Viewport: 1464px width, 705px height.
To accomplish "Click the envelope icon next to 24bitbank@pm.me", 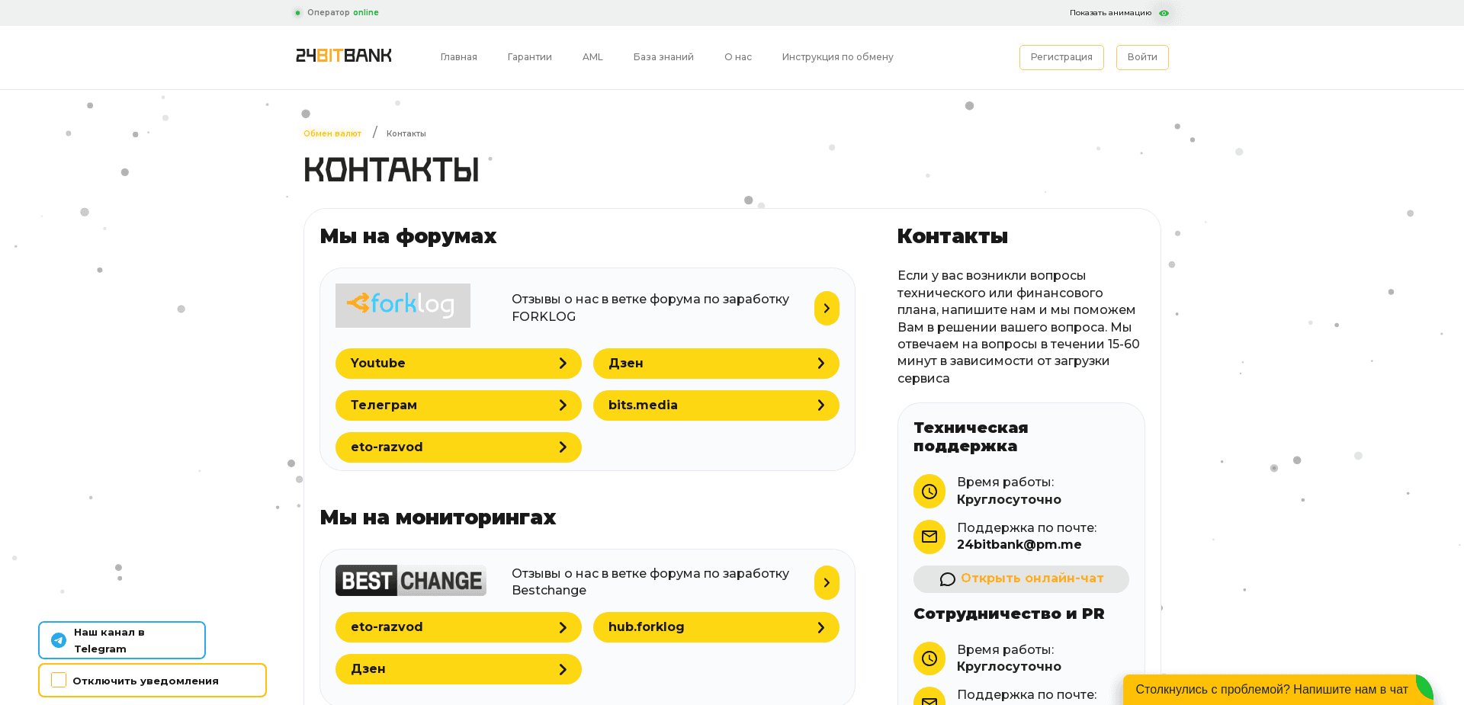I will click(x=929, y=537).
